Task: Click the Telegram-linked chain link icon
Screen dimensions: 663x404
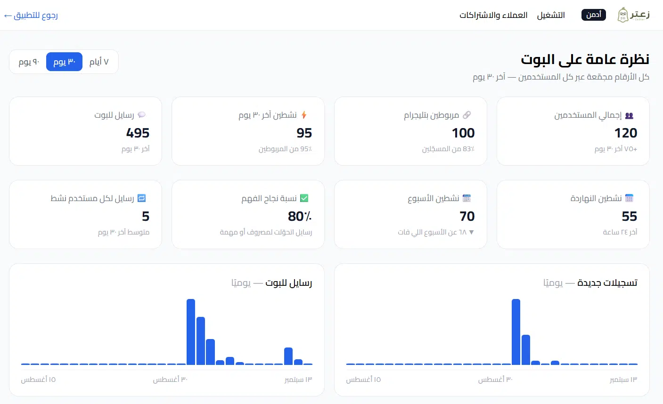Action: [x=467, y=115]
